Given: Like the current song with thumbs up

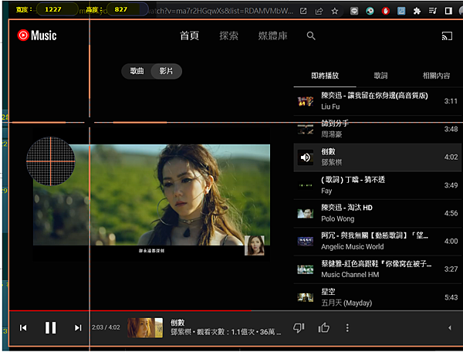Looking at the screenshot, I should (323, 328).
